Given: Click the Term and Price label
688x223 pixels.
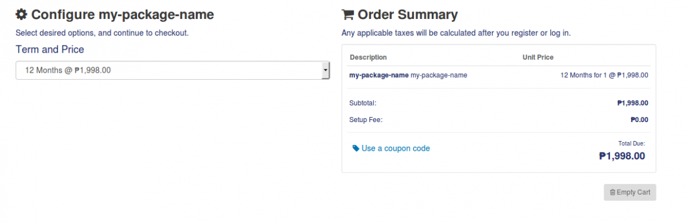Looking at the screenshot, I should 50,49.
